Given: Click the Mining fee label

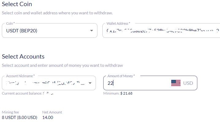Looking at the screenshot, I should [x=10, y=112].
